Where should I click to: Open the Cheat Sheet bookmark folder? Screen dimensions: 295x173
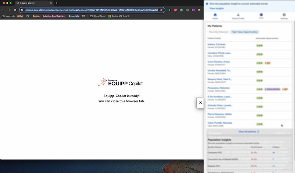pos(98,16)
